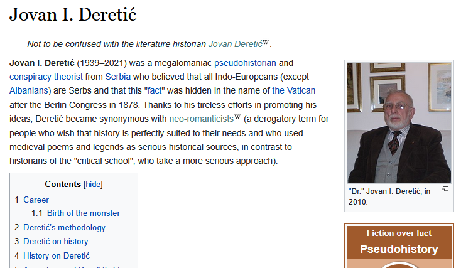Open the conspiracy theorist link
This screenshot has height=268, width=456.
[46, 77]
